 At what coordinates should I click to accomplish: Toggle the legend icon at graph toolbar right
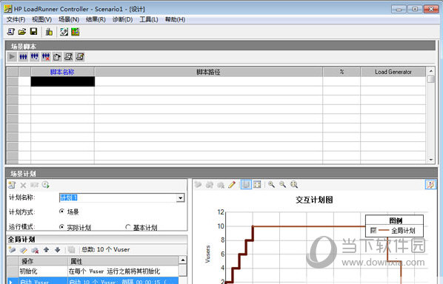tap(431, 185)
